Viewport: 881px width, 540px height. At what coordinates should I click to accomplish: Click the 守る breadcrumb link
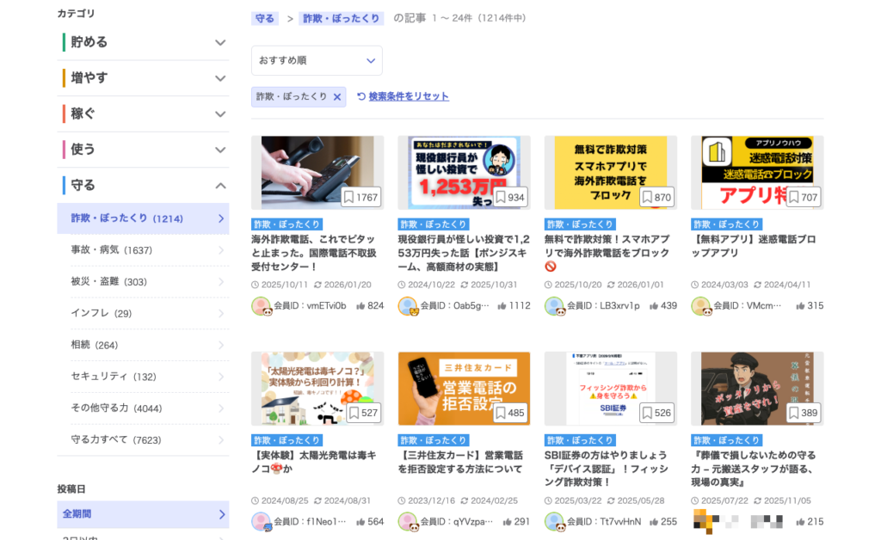[x=265, y=18]
